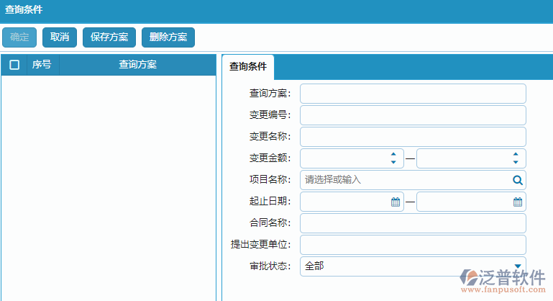The height and width of the screenshot is (301, 553).
Task: Tick the select-all checkbox in table header
Action: [14, 65]
